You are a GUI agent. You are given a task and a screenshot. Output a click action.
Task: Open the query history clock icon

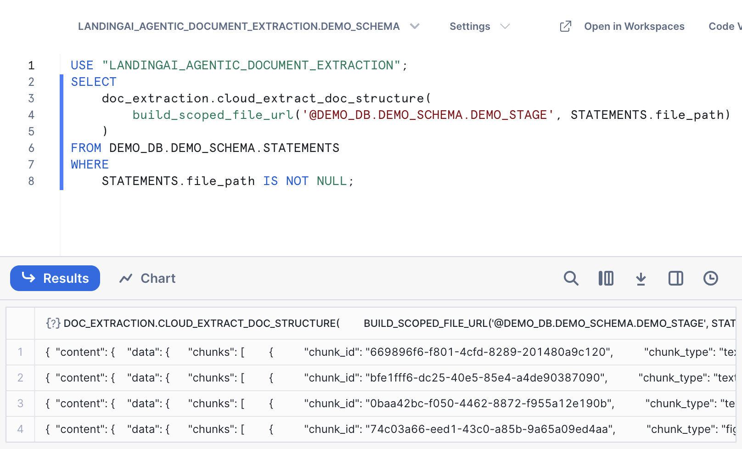coord(710,278)
